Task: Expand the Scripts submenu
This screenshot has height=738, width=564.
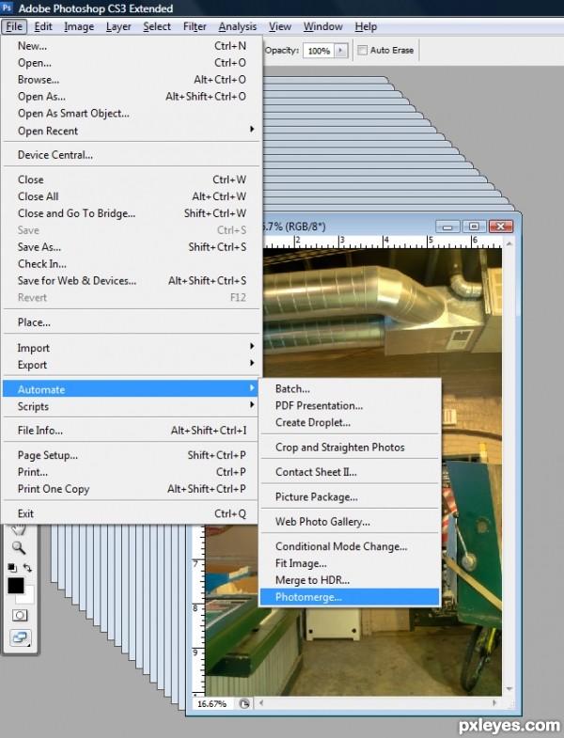Action: (252, 405)
